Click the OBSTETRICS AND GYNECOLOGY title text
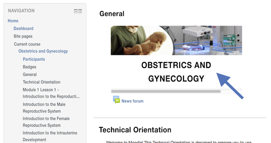 pos(176,72)
